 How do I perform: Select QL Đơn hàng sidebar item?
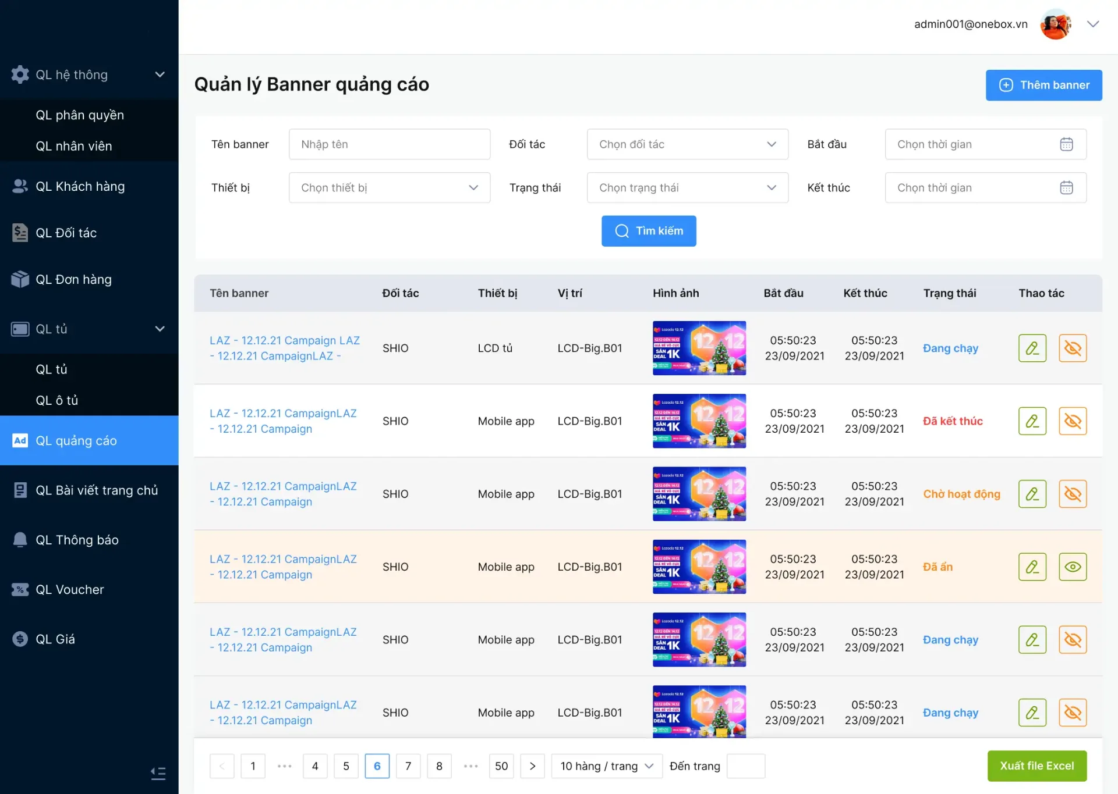tap(73, 279)
